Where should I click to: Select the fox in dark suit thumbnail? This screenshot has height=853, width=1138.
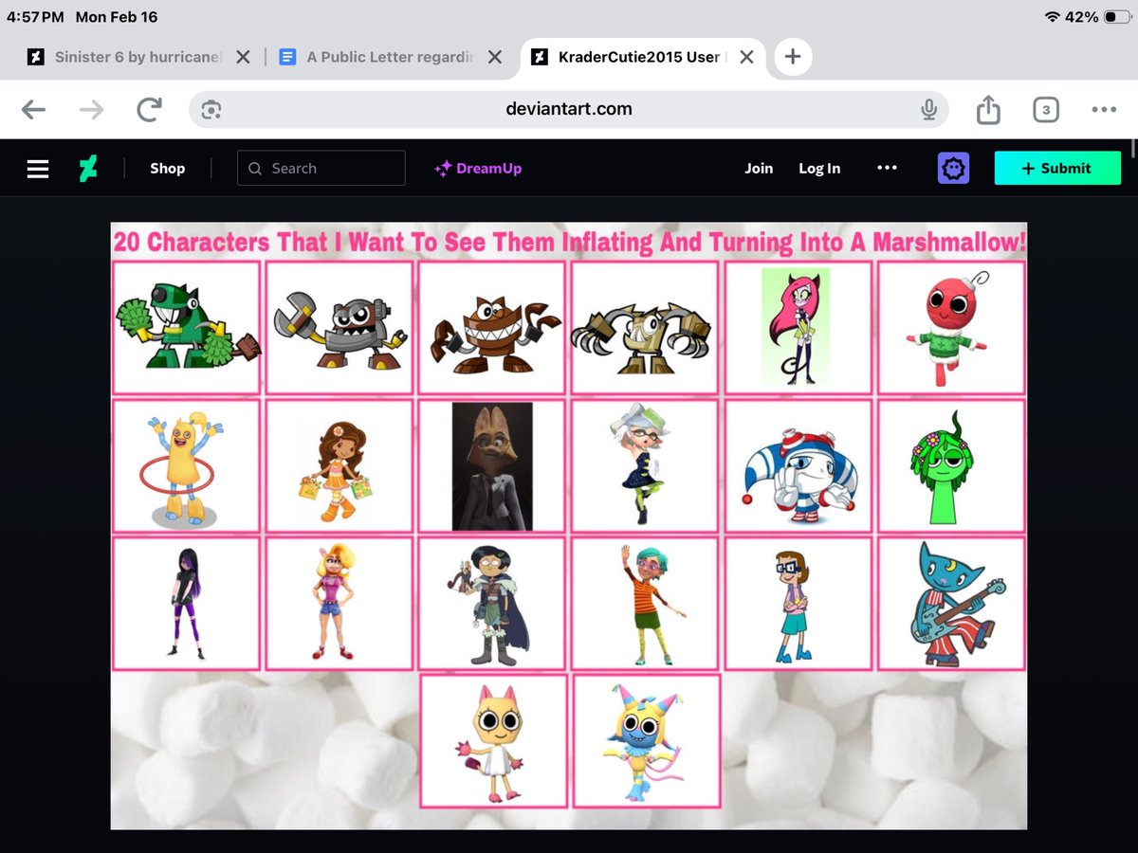click(492, 466)
